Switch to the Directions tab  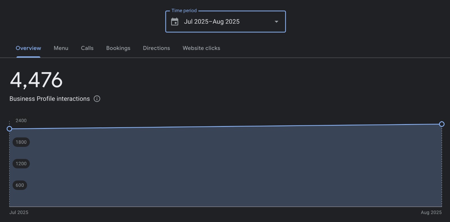(156, 48)
